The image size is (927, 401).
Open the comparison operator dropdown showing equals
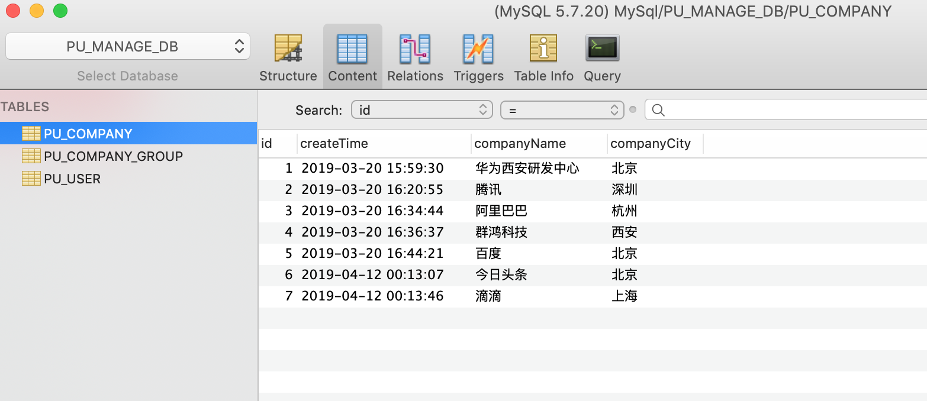(561, 109)
